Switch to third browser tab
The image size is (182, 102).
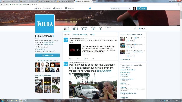47,1
